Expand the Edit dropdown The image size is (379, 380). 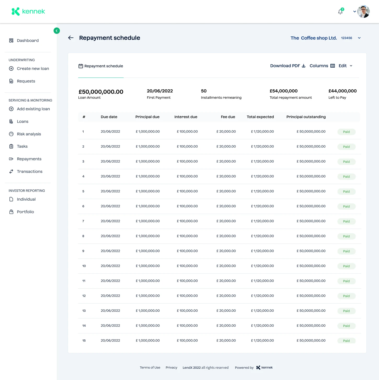[346, 66]
